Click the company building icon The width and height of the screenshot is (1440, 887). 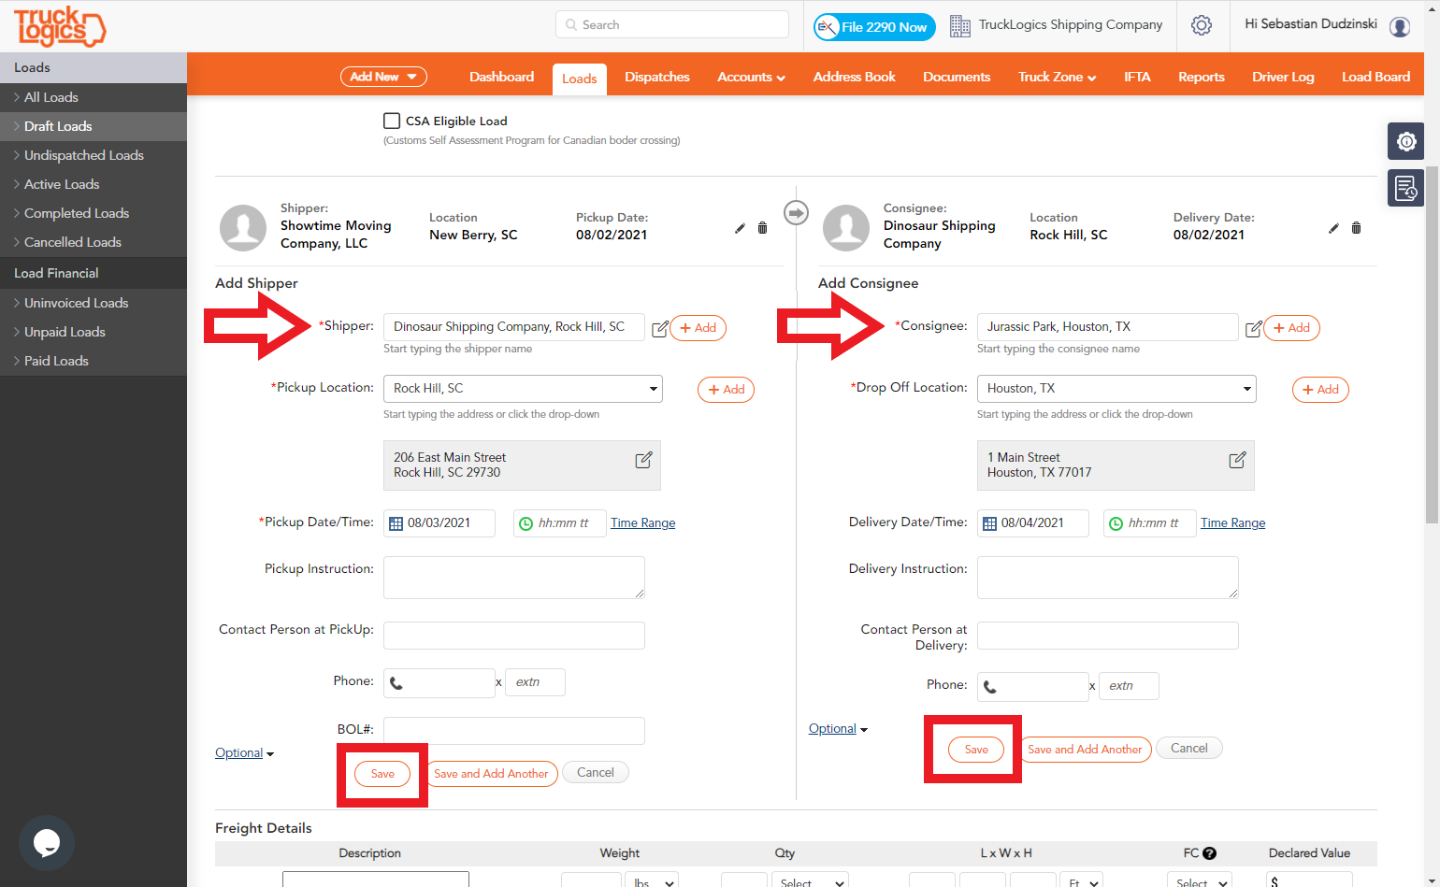[x=960, y=26]
